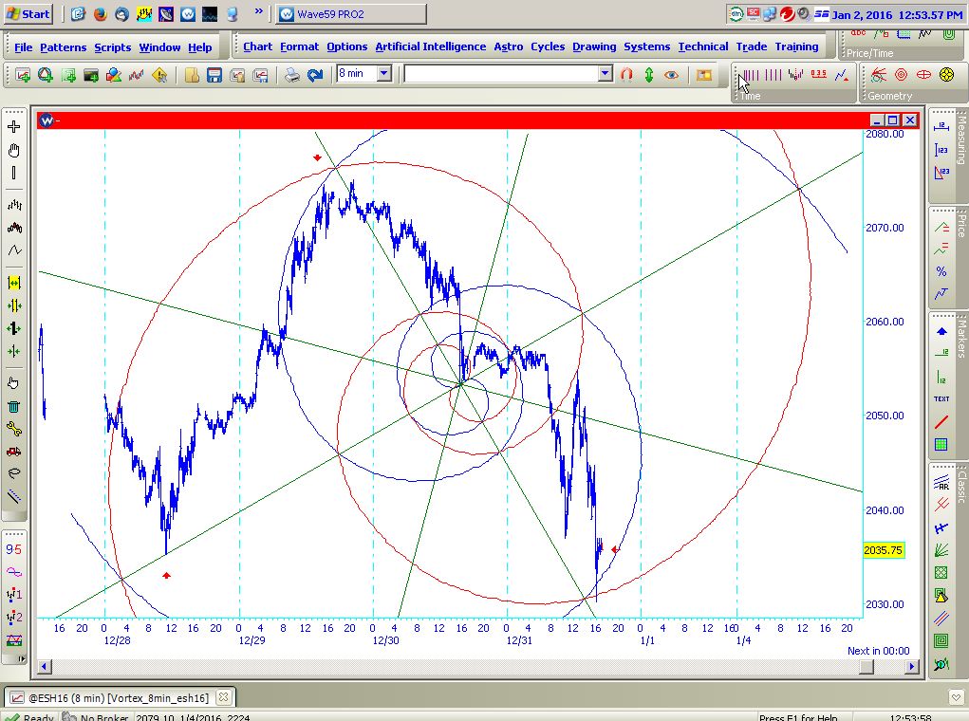
Task: Toggle the green vertical scale arrow
Action: pos(649,75)
